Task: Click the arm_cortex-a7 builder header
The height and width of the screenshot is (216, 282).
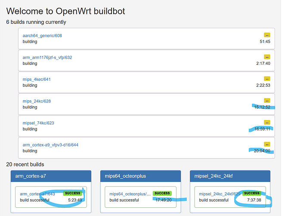Action: (x=51, y=176)
